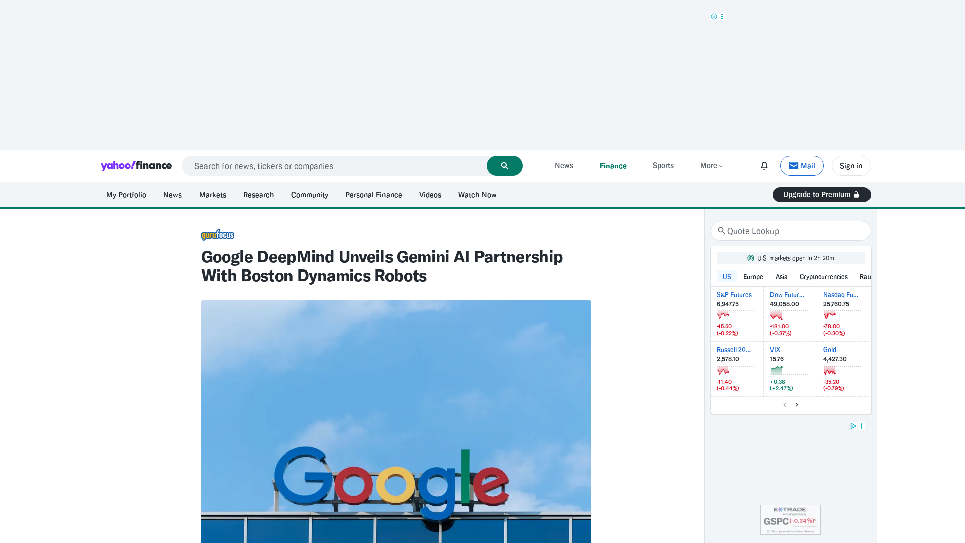This screenshot has width=965, height=543.
Task: Click next arrow under market summary
Action: click(x=797, y=405)
